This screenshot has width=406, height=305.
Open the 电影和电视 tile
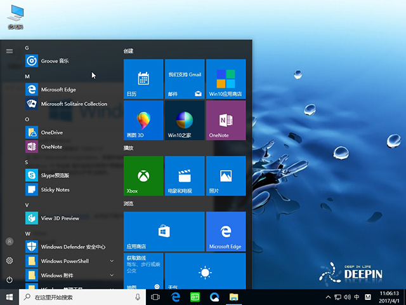tap(184, 176)
